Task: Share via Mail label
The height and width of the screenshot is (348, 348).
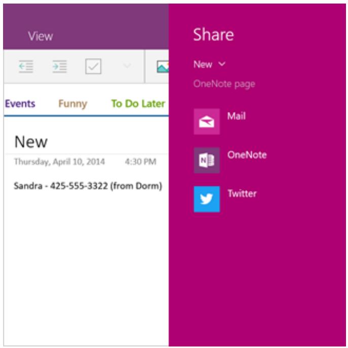Action: click(237, 116)
